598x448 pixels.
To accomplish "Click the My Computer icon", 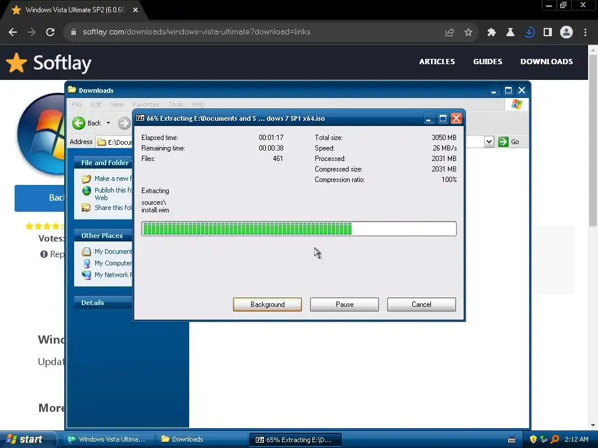I will [86, 263].
